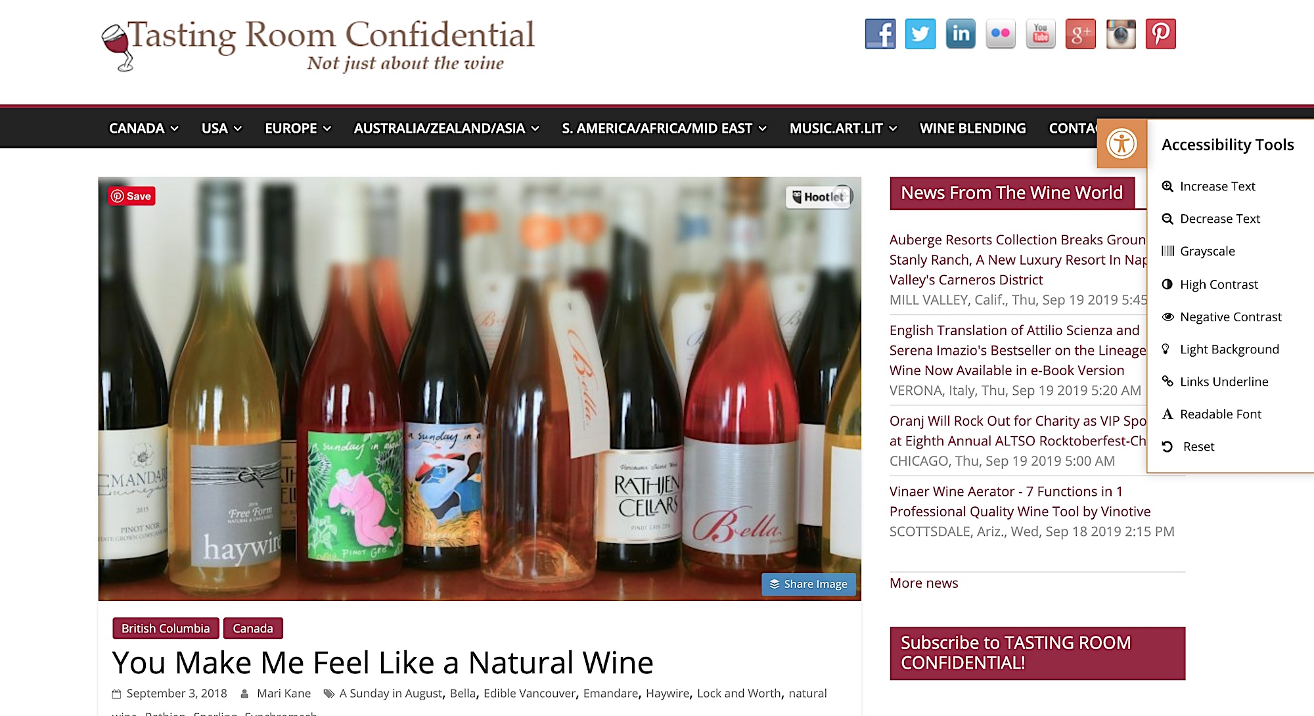1314x716 pixels.
Task: Expand the MUSIC.ART.LIT dropdown
Action: pyautogui.click(x=843, y=128)
